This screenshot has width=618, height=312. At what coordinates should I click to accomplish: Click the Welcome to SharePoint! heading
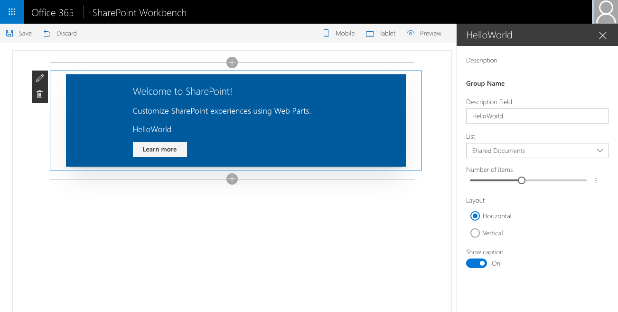pyautogui.click(x=183, y=91)
